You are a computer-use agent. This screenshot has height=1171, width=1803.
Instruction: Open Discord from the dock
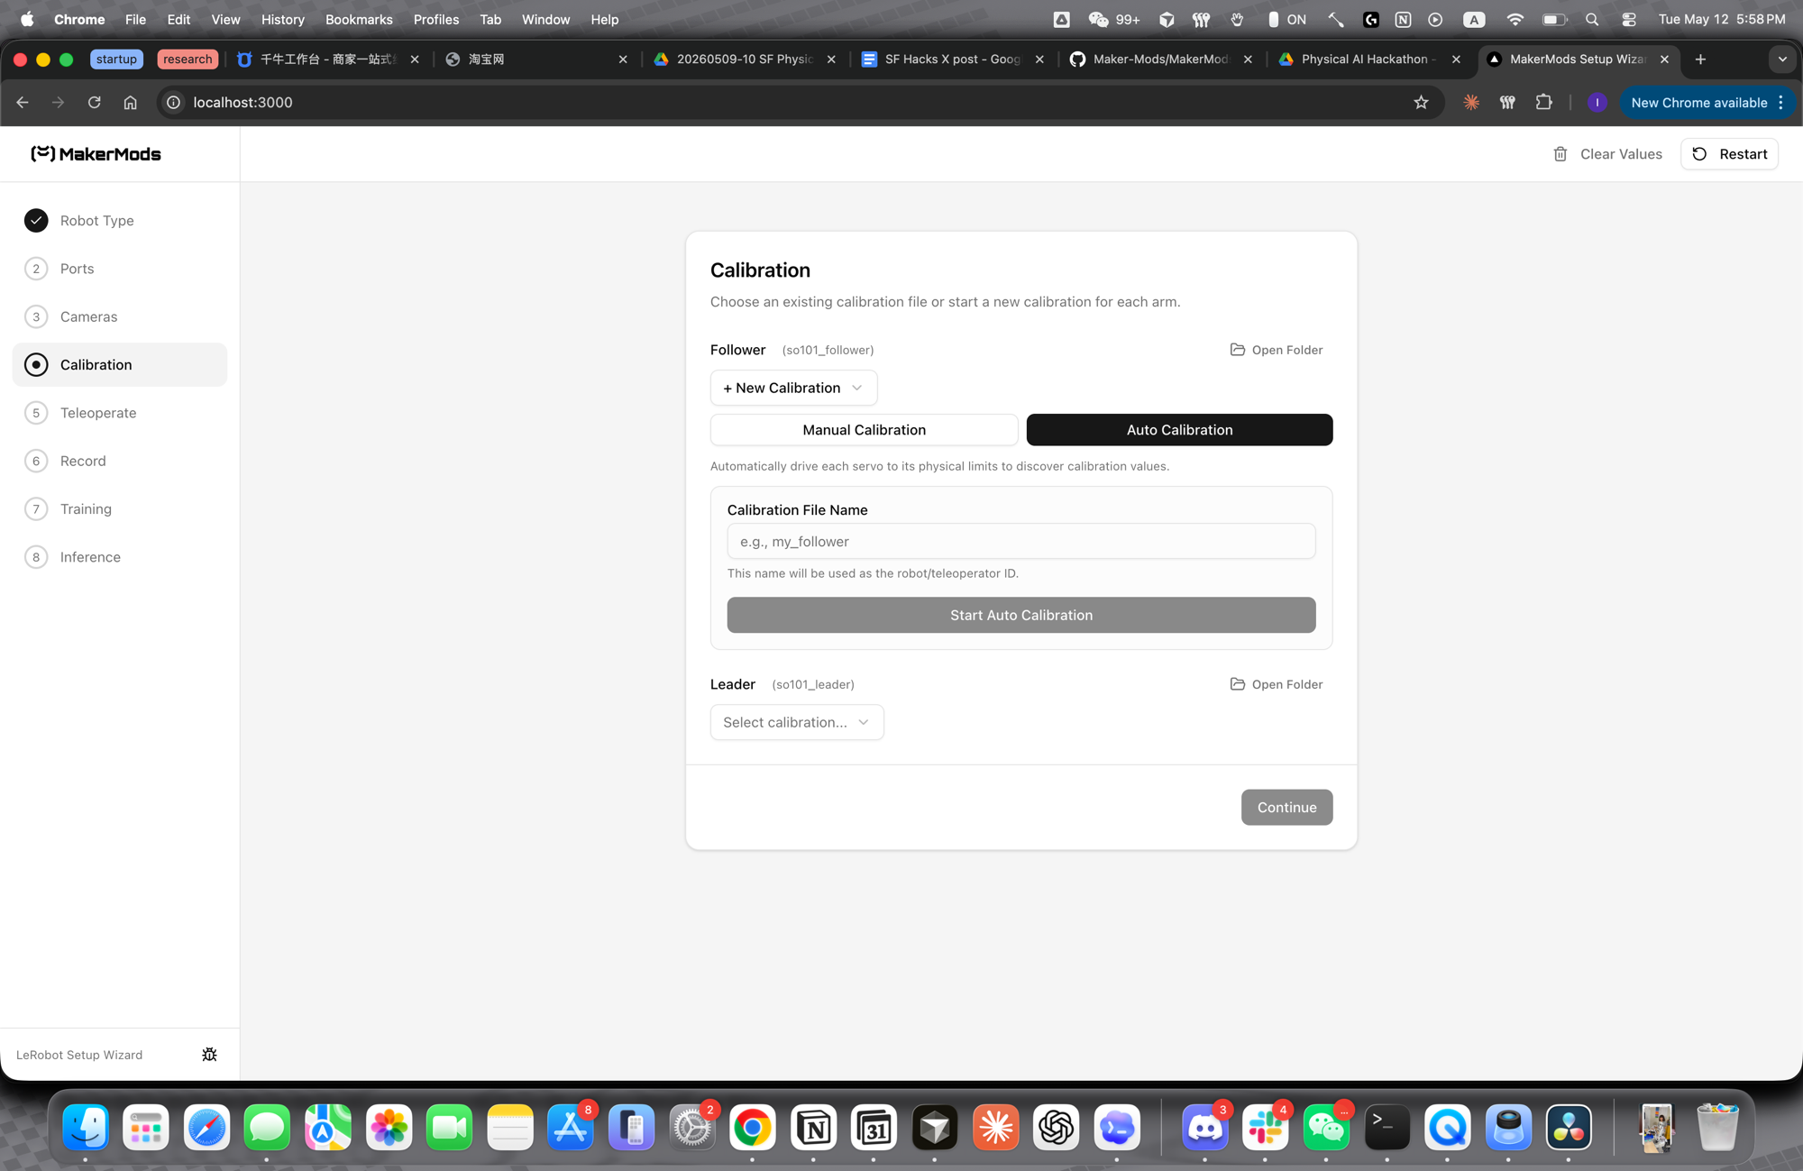tap(1205, 1128)
